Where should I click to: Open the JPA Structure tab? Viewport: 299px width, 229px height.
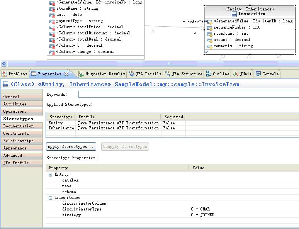tap(184, 74)
